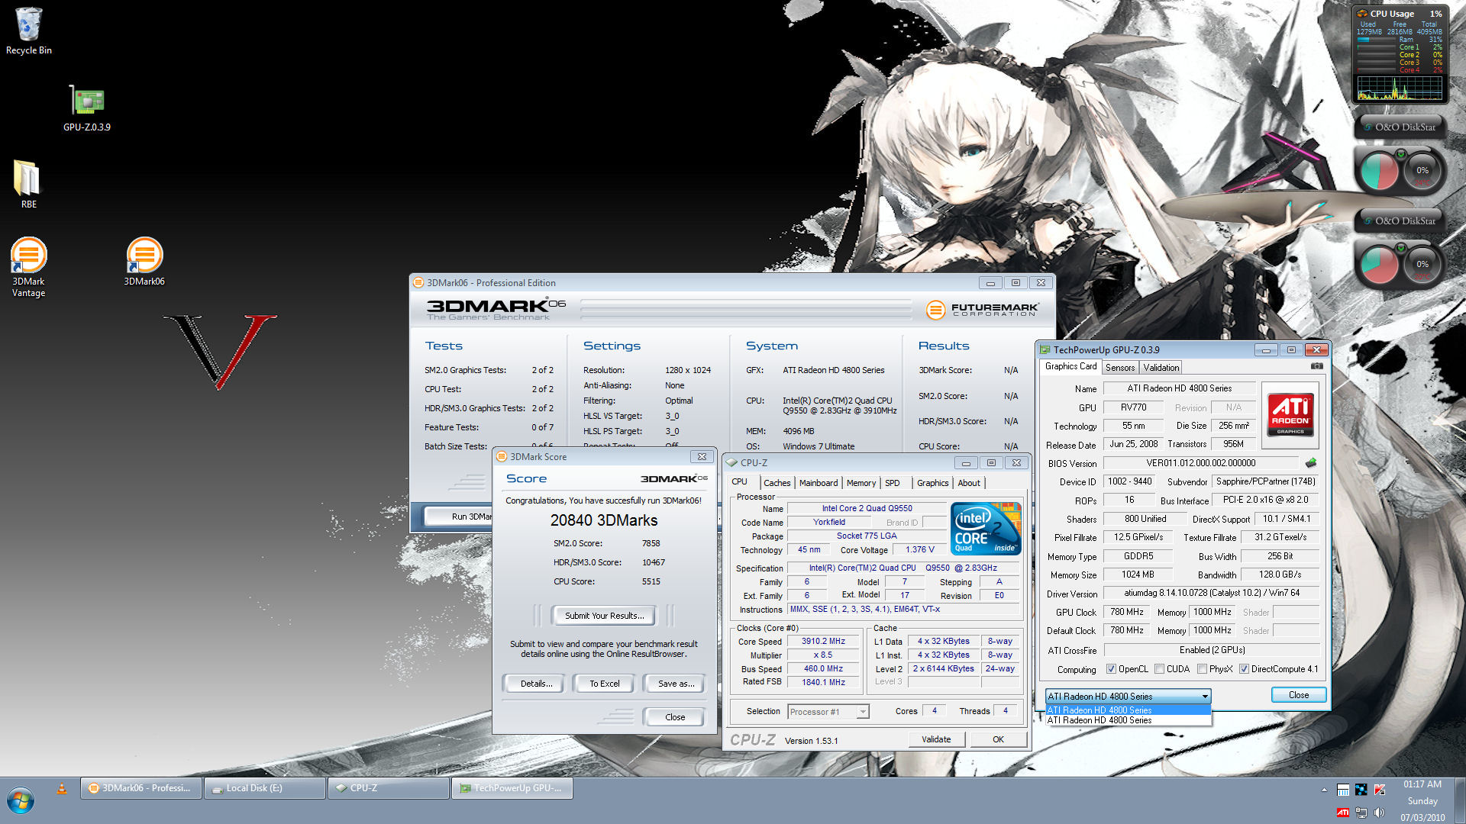Select second ATI Radeon HD 4800 list entry
This screenshot has width=1466, height=824.
(1128, 720)
